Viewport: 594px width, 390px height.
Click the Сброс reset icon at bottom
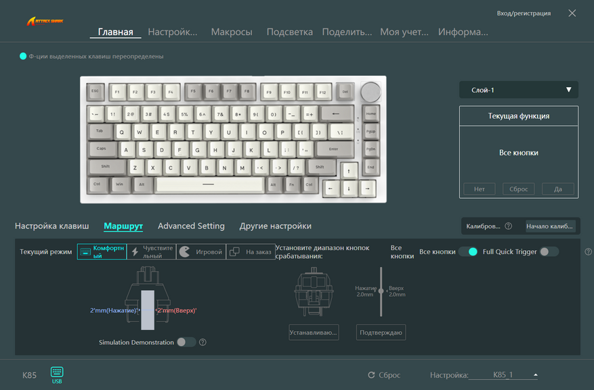pos(371,375)
